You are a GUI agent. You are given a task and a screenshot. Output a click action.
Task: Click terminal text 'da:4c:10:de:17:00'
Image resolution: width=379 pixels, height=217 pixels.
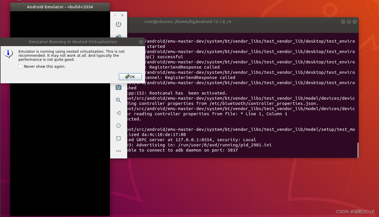click(164, 135)
